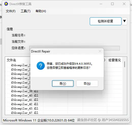Open the 工具(T) menu
The height and width of the screenshot is (125, 132).
pyautogui.click(x=25, y=11)
